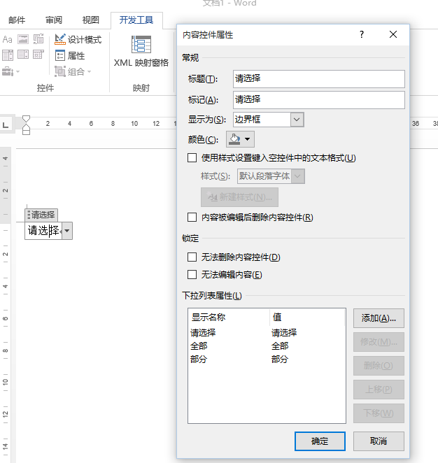Insert a date picker content control
Viewport: 438px width, 463px height.
(38, 55)
